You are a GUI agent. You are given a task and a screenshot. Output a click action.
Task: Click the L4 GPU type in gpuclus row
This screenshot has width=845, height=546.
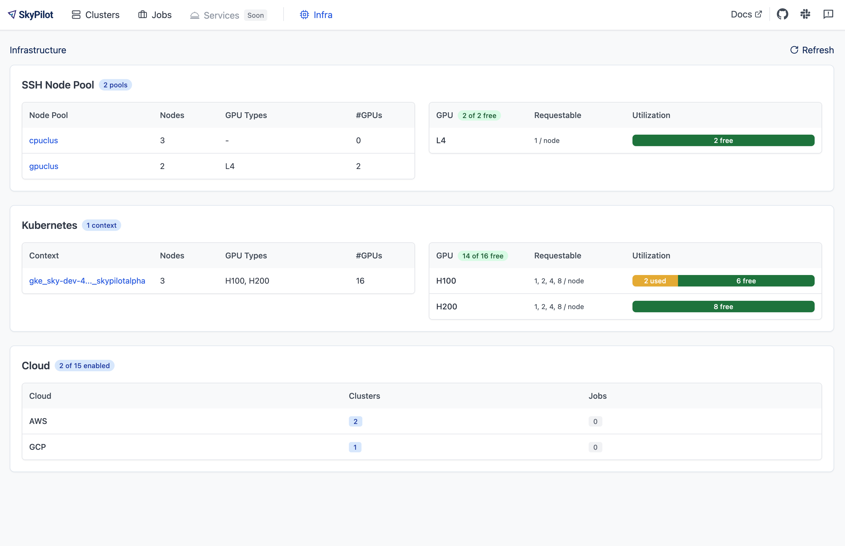[x=230, y=166]
